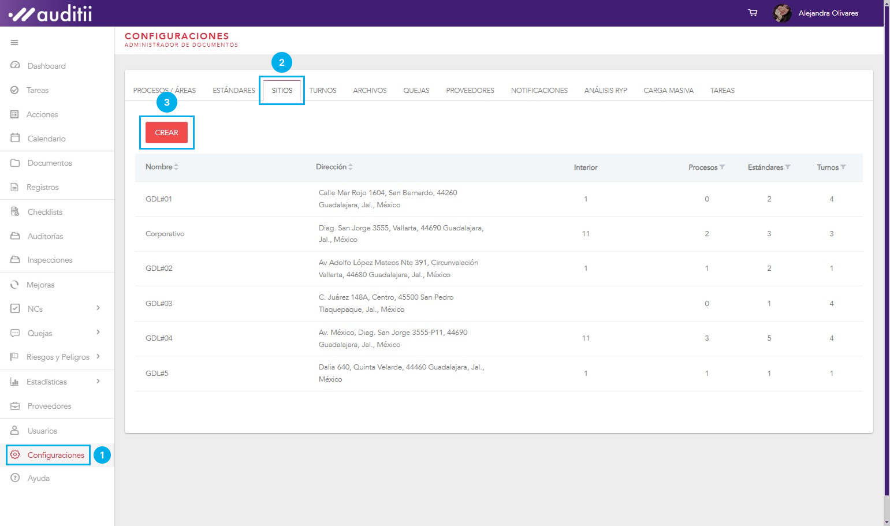Open the shopping cart icon
Image resolution: width=890 pixels, height=526 pixels.
(753, 13)
